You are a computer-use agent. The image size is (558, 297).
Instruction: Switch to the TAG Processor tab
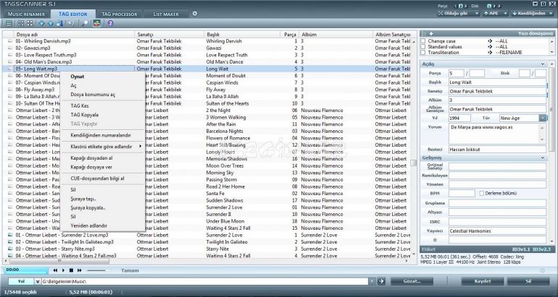[x=120, y=14]
